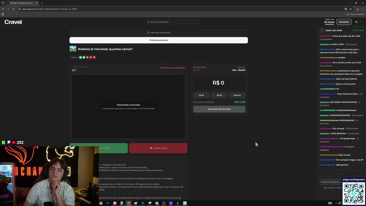
Task: Click the Rodovia (5 minutos) market title
Action: pyautogui.click(x=105, y=49)
